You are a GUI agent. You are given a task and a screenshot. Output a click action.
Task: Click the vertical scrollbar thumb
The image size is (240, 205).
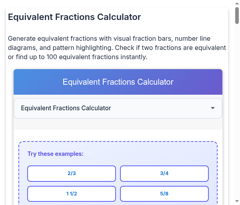pos(237,16)
